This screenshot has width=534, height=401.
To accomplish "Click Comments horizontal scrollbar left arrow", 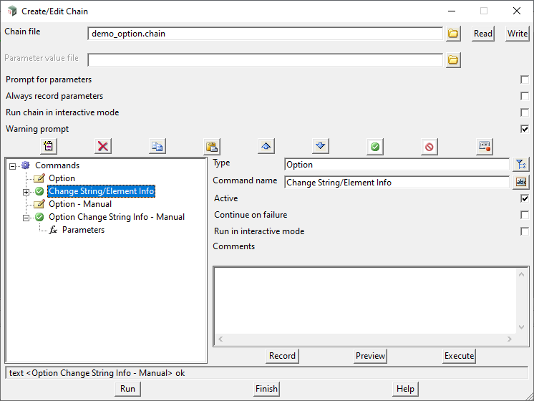I will coord(220,339).
